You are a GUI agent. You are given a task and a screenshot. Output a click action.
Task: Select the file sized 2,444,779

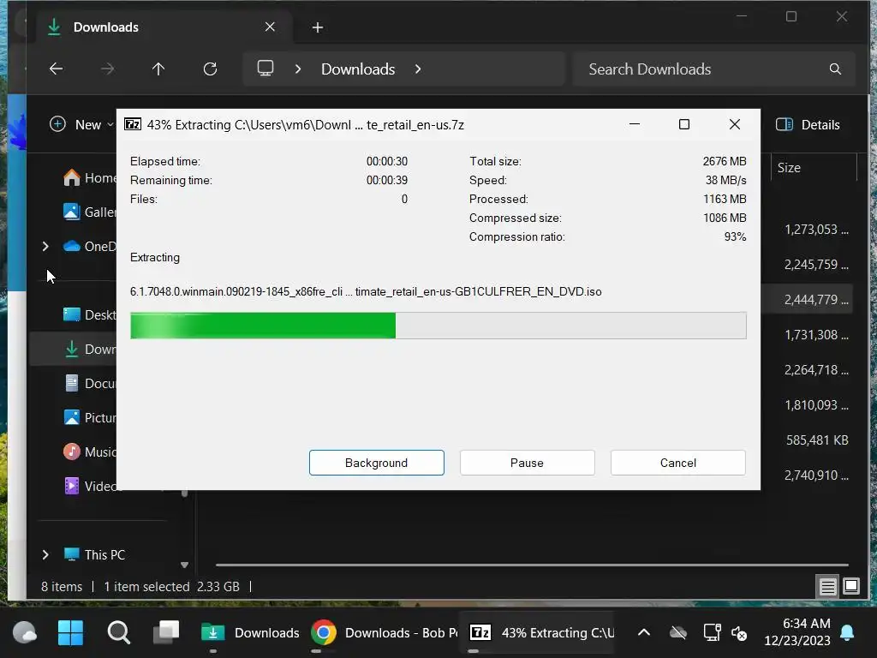click(816, 299)
